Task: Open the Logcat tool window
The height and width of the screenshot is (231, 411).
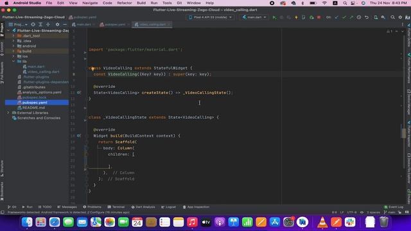Action: [x=168, y=207]
